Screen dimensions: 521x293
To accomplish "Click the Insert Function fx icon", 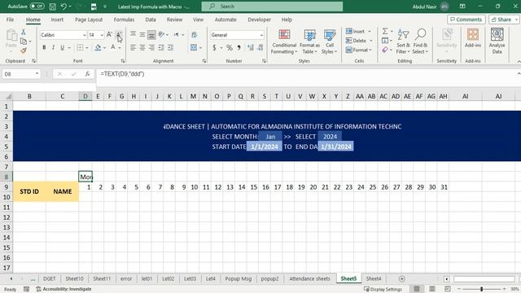I will (87, 74).
